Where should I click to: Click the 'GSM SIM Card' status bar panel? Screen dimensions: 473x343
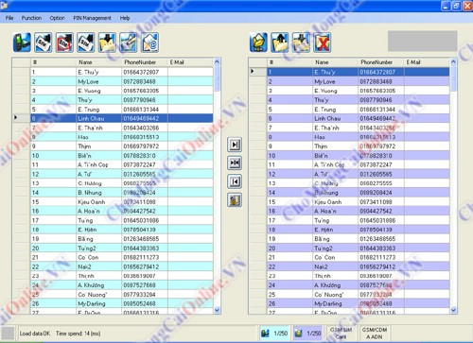coord(341,333)
